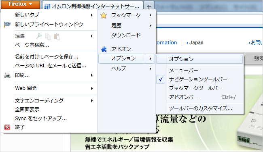Viewport: 263px width, 152px height.
Task: Click the cut scissors icon
Action: [39, 36]
